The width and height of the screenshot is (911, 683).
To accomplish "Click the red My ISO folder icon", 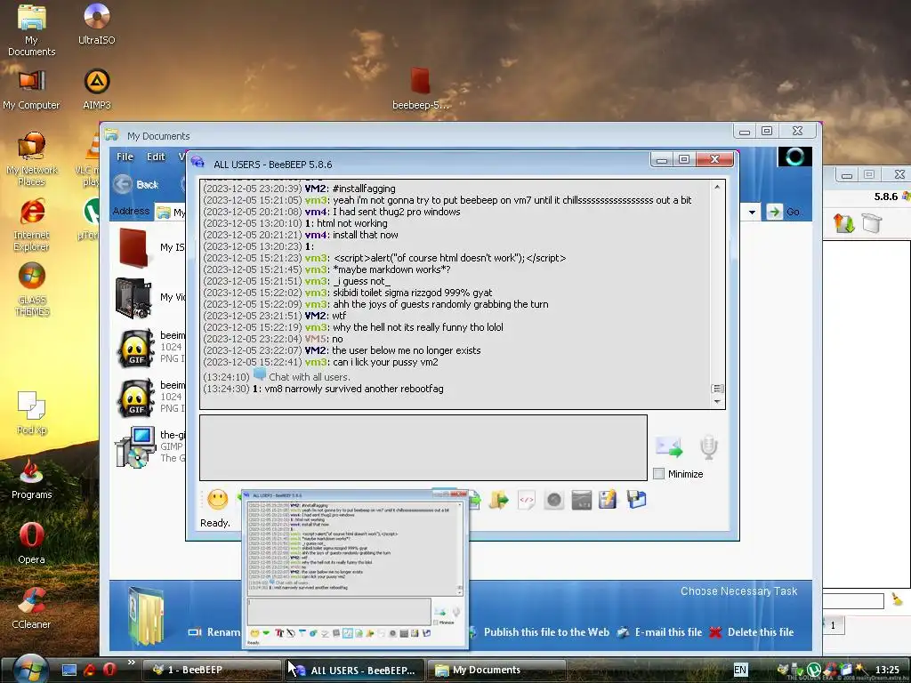I will 133,247.
